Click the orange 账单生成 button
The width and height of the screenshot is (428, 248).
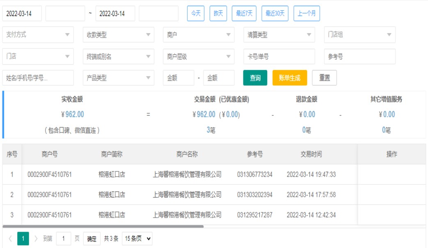tap(290, 78)
